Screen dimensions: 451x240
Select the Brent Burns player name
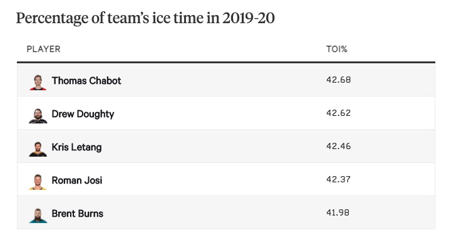[78, 214]
